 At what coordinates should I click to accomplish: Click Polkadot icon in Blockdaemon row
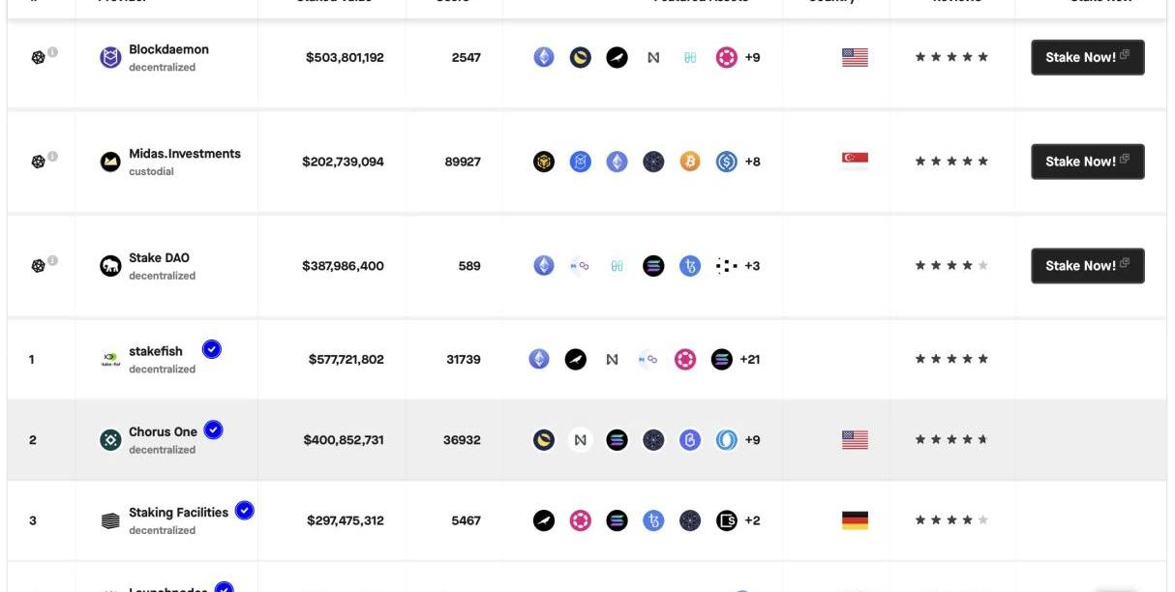[726, 57]
